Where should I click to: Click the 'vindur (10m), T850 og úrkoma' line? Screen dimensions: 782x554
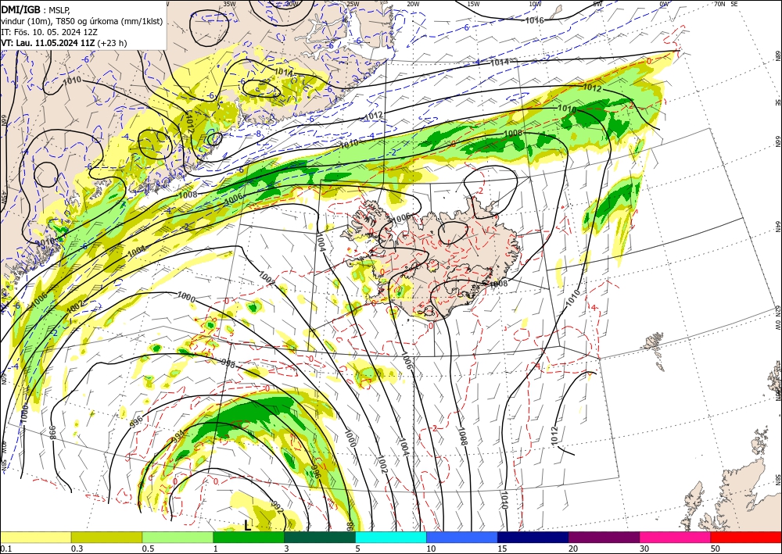[x=82, y=21]
